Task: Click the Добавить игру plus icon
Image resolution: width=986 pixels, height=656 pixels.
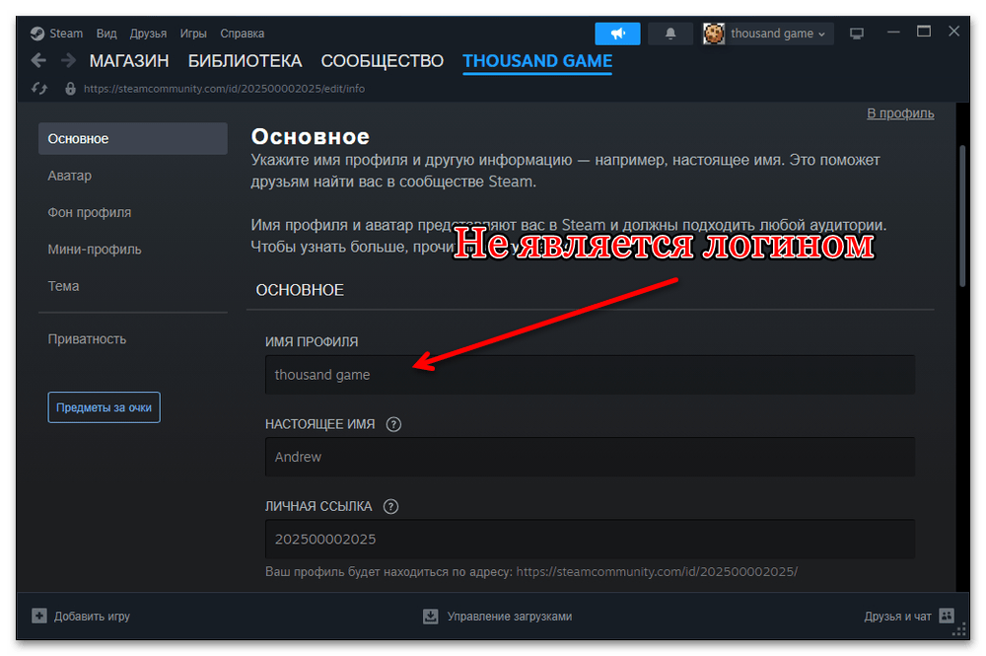Action: (39, 616)
